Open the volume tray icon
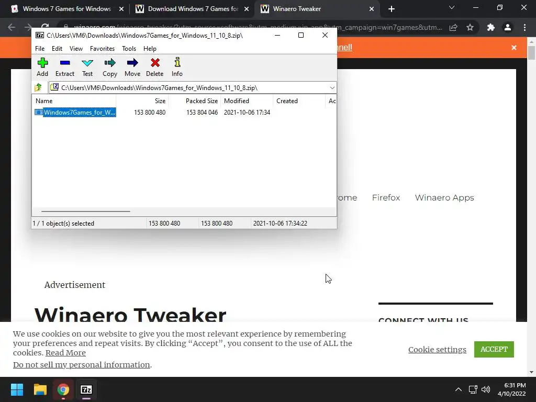 tap(485, 389)
